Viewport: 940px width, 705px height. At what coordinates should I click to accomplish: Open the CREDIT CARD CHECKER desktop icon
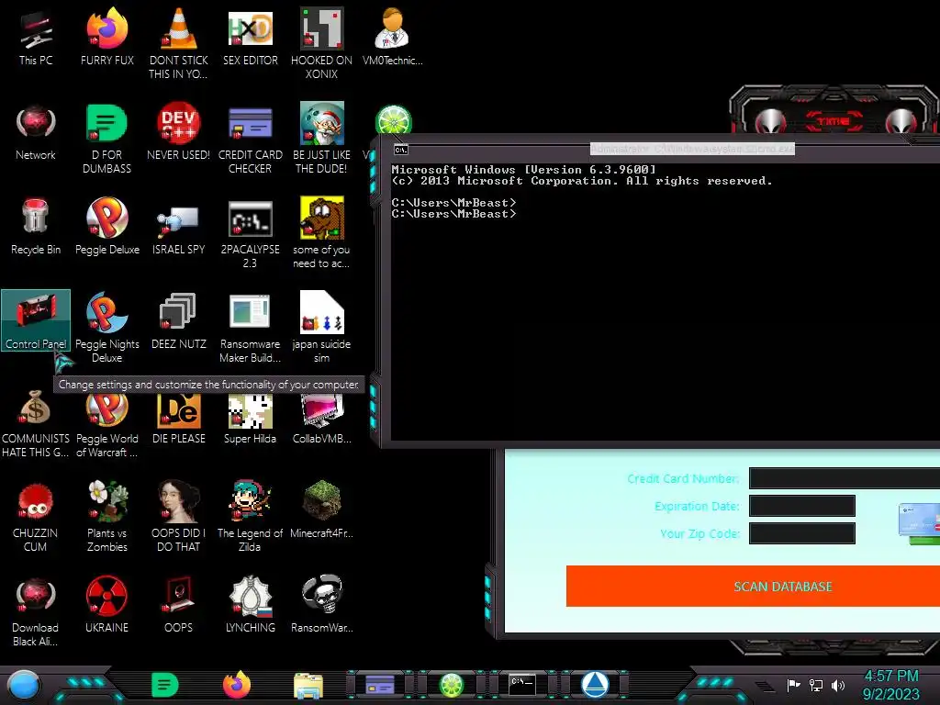pyautogui.click(x=250, y=139)
